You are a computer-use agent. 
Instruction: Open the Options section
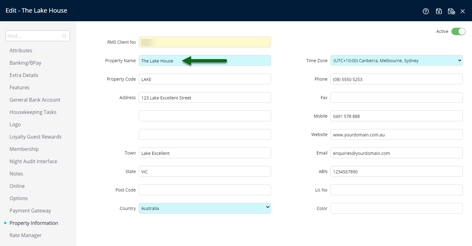tap(18, 198)
